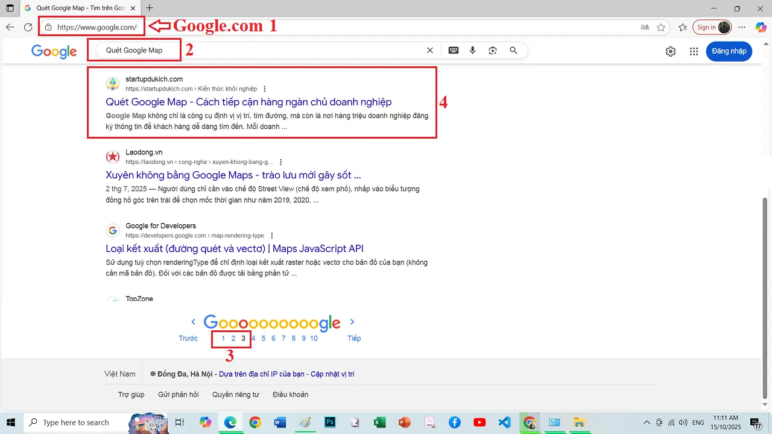Viewport: 772px width, 434px height.
Task: Click Cập nhật vị trí link
Action: coord(332,374)
